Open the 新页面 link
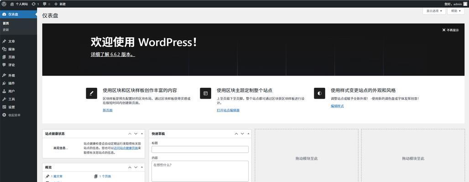The width and height of the screenshot is (469, 182). 108,110
